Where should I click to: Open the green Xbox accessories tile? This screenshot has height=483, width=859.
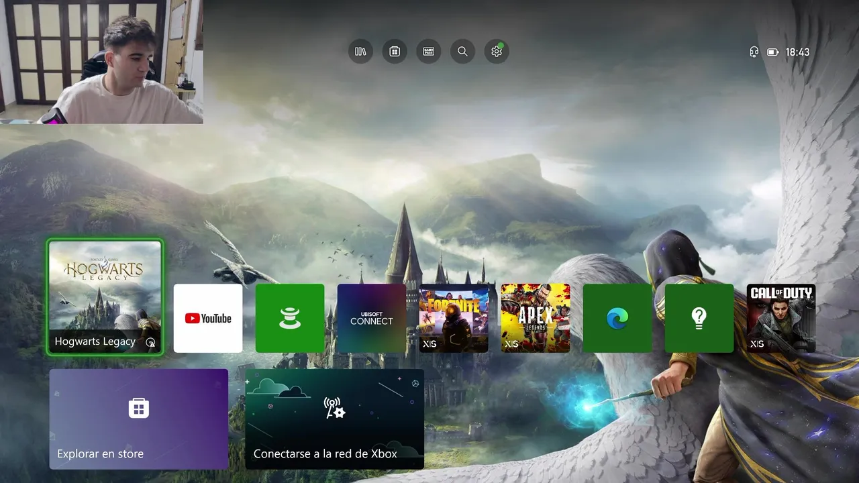(290, 318)
